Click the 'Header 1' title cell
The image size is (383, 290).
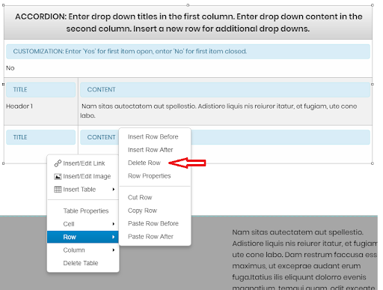(19, 106)
